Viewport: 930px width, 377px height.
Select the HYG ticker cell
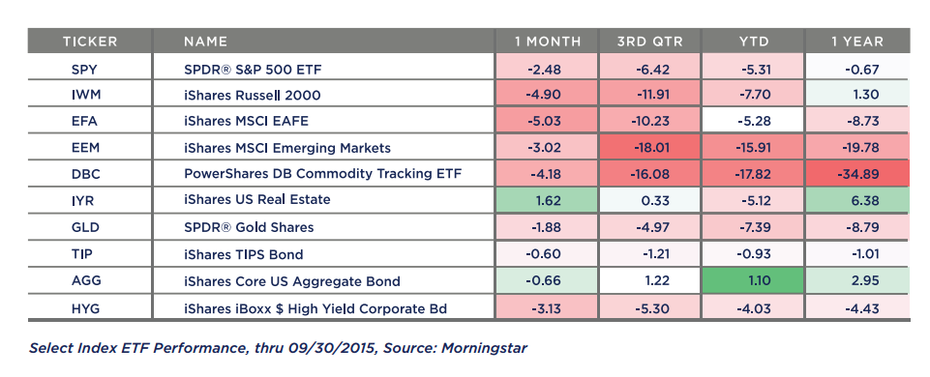[x=85, y=308]
